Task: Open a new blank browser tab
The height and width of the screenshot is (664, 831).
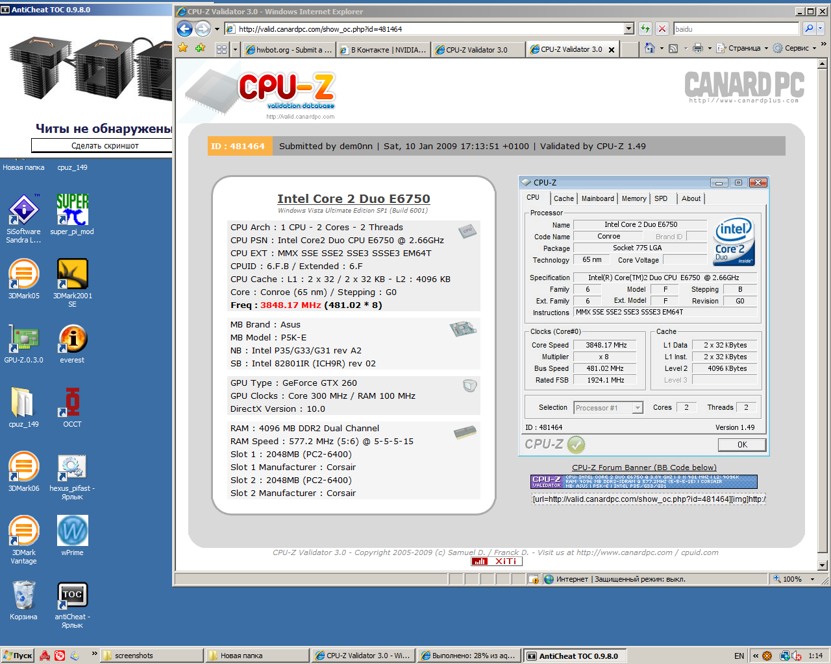Action: (628, 50)
